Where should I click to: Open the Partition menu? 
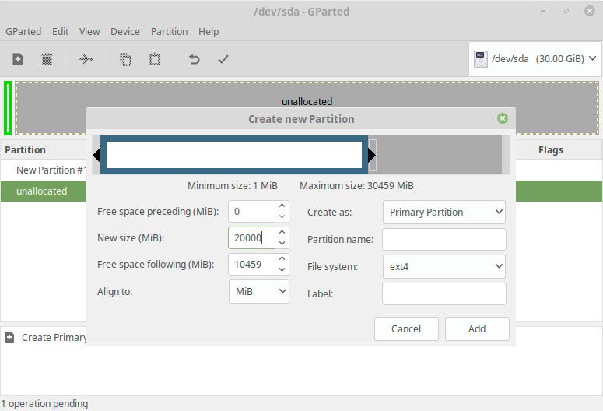(169, 32)
